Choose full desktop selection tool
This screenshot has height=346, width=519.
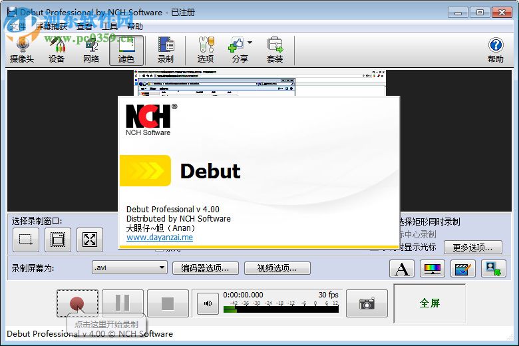(90, 240)
